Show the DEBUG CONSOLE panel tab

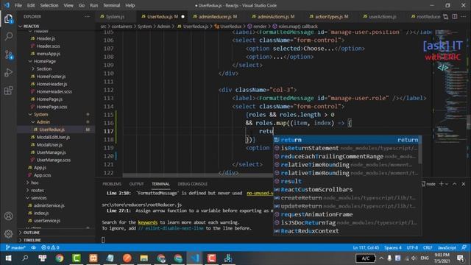click(192, 184)
